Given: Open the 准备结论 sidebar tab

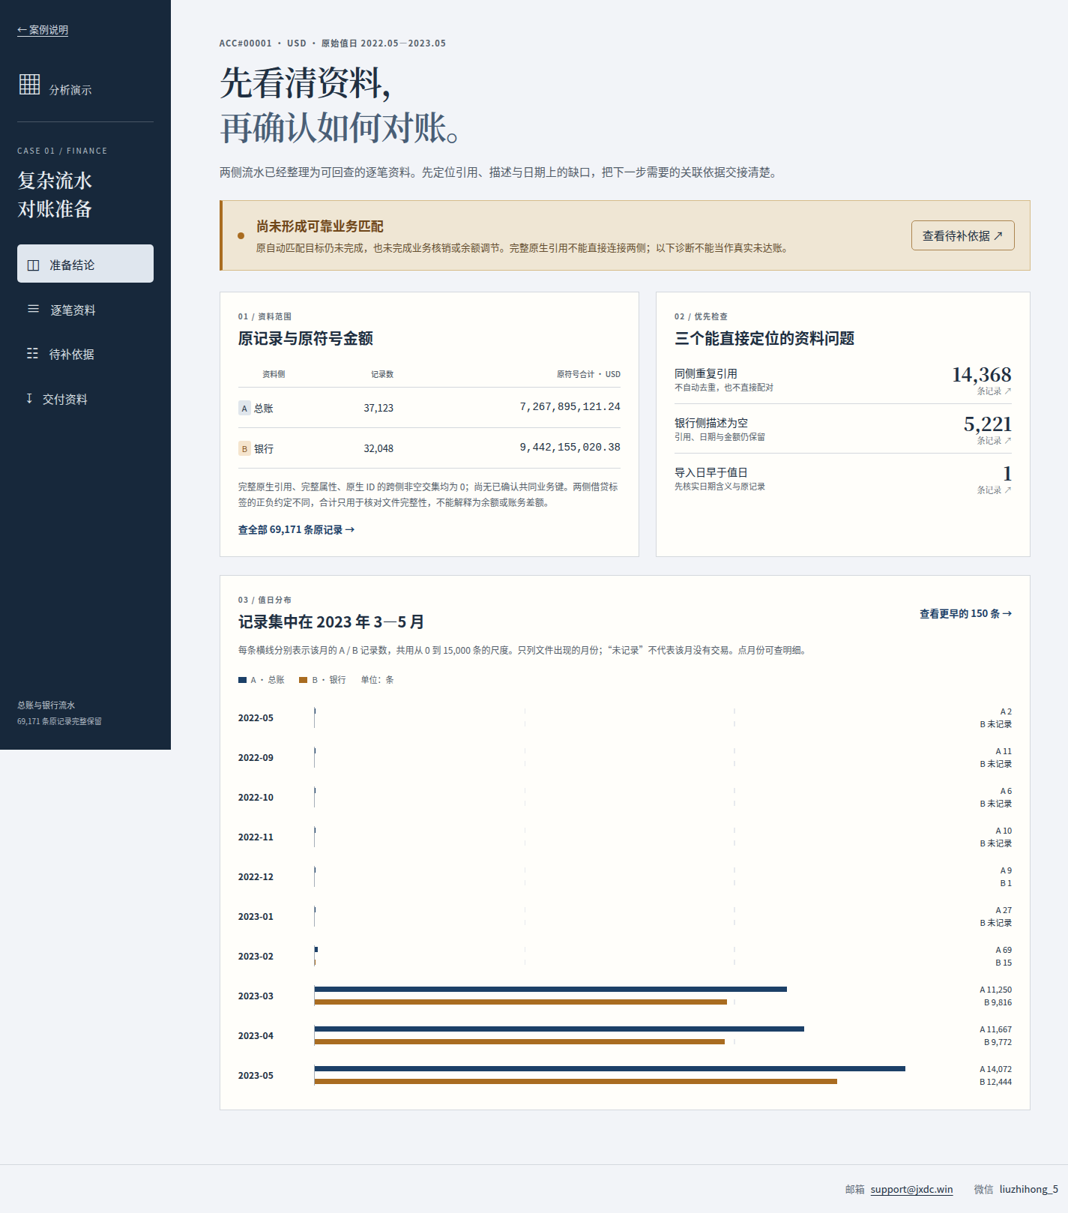Looking at the screenshot, I should (x=85, y=264).
